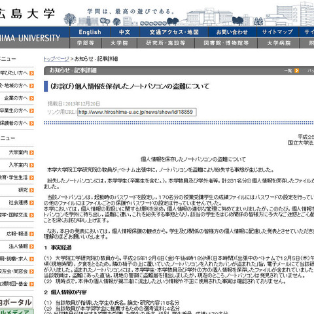The width and height of the screenshot is (314, 314).
Task: Click the 掲載日:2013年12月20日 date text
Action: tap(74, 104)
